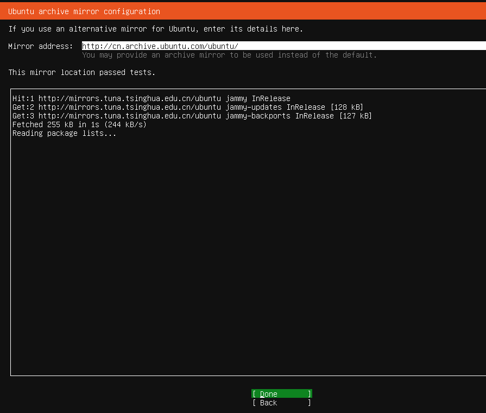486x413 pixels.
Task: Focus the Mirror address input field
Action: pyautogui.click(x=283, y=46)
